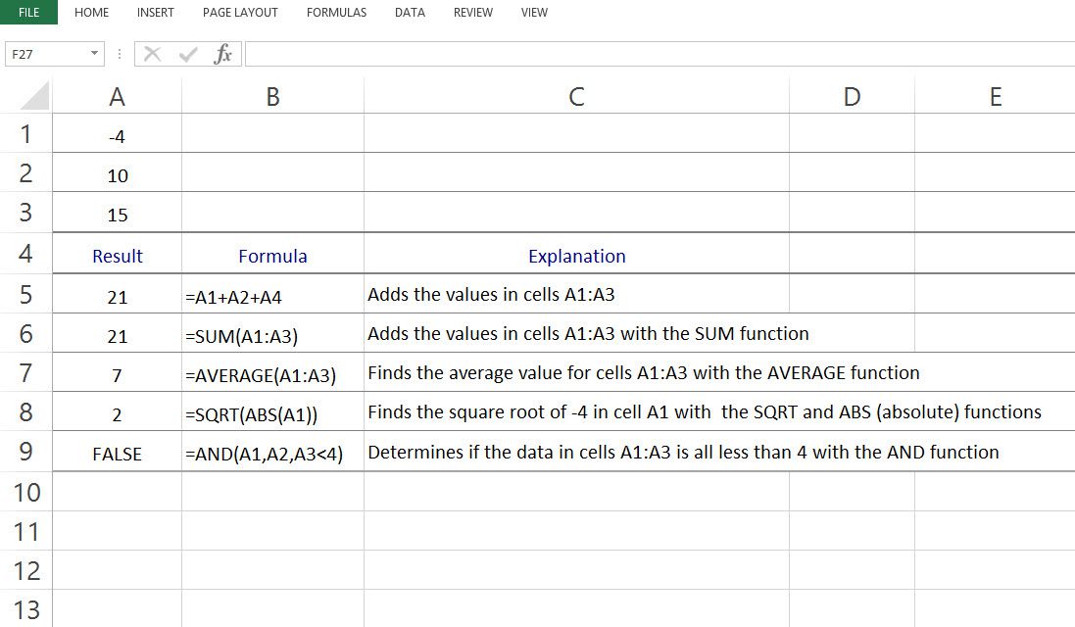The width and height of the screenshot is (1075, 627).
Task: Switch to the DATA tab
Action: coord(409,13)
